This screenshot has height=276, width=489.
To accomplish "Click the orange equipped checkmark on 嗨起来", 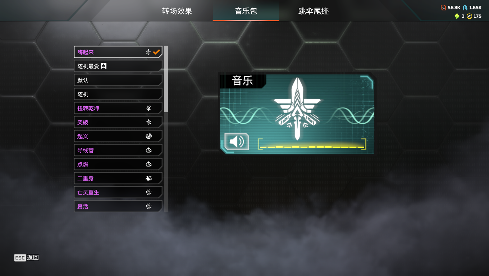I will [156, 52].
